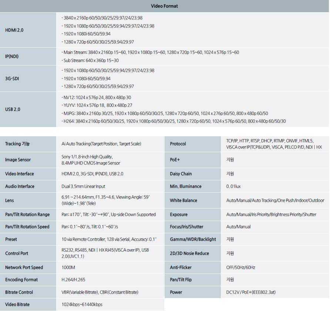Click the Daisy Chain label
330x311 pixels.
point(181,174)
